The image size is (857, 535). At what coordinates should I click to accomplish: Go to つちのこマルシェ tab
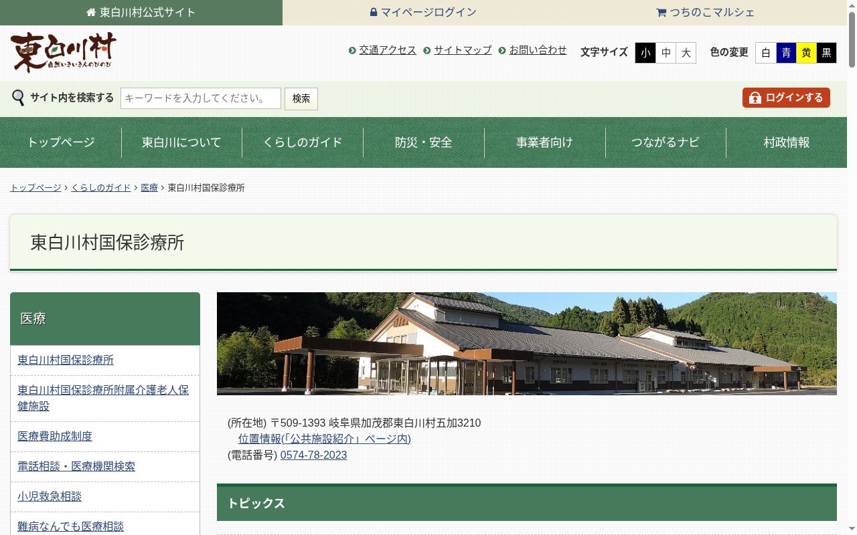[x=706, y=13]
